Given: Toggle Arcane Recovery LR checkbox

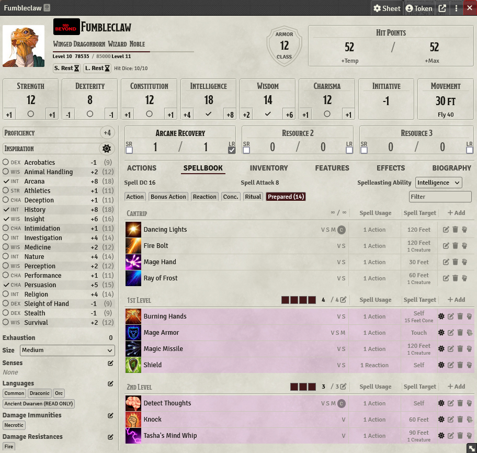Looking at the screenshot, I should coord(232,150).
